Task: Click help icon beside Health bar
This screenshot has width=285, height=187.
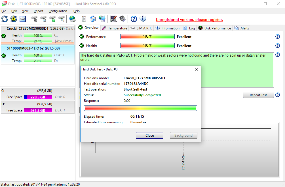Action: click(x=278, y=46)
